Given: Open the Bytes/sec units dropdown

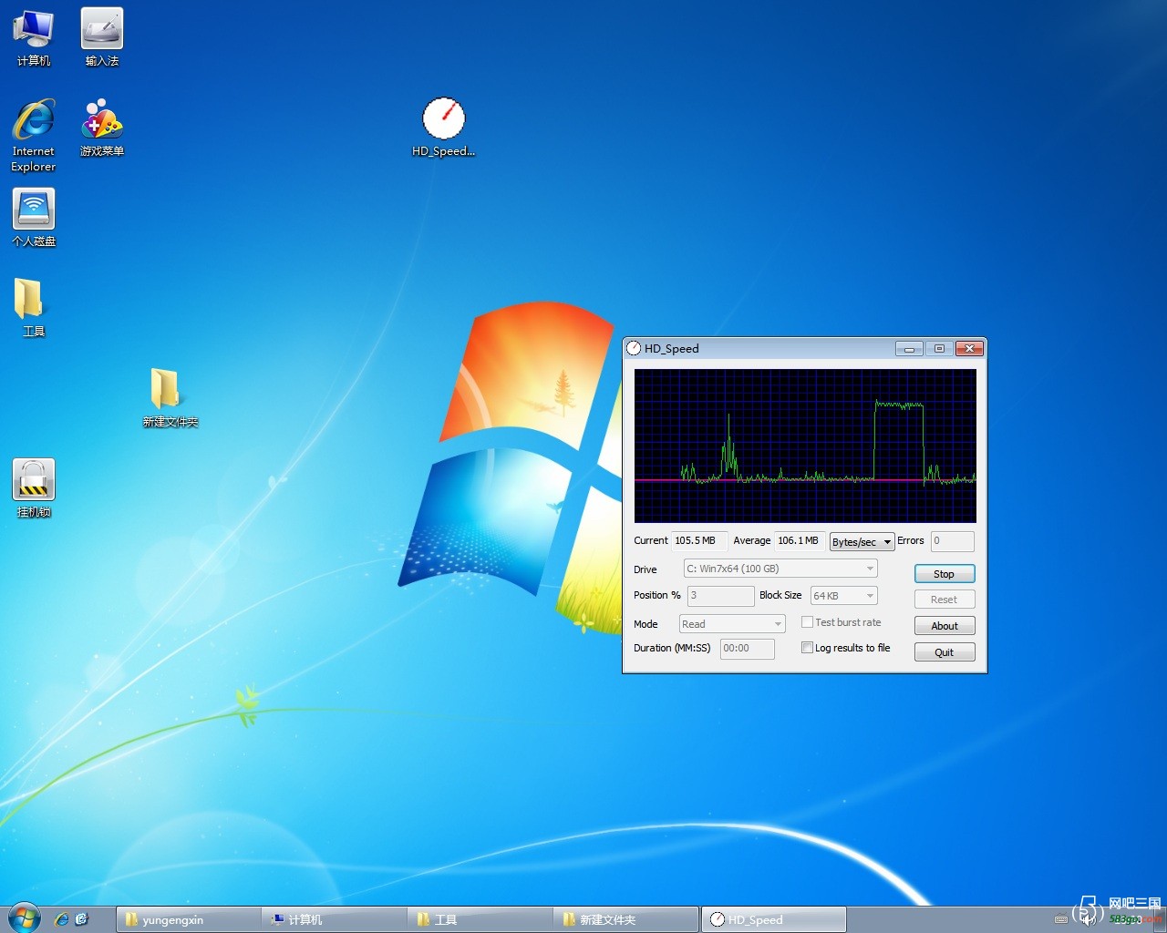Looking at the screenshot, I should [x=862, y=541].
